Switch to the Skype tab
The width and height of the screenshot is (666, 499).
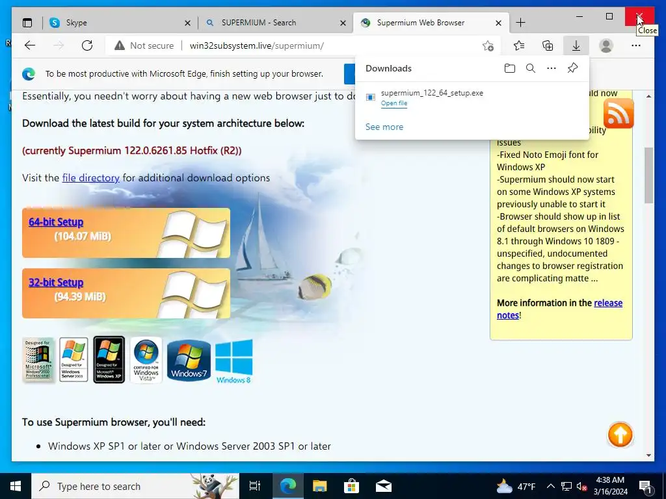tap(120, 23)
